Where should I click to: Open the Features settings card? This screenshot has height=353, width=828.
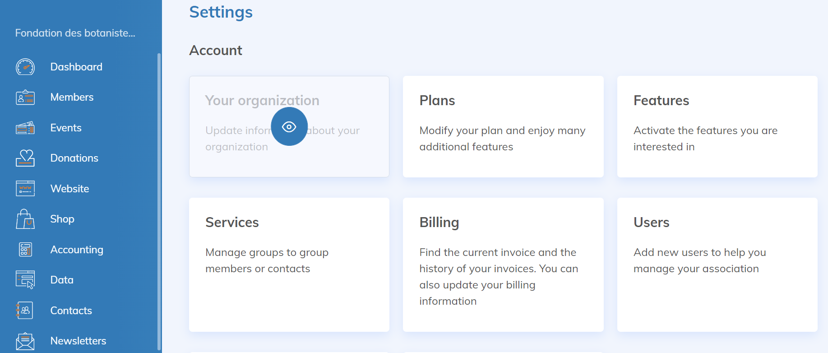click(717, 126)
